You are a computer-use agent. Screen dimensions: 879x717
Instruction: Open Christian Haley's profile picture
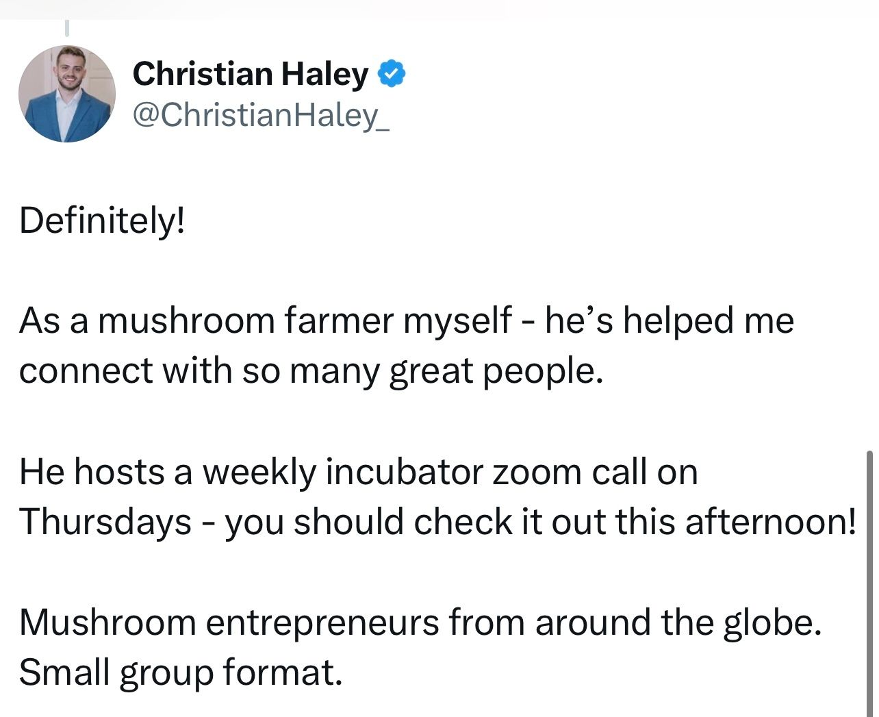pyautogui.click(x=67, y=94)
